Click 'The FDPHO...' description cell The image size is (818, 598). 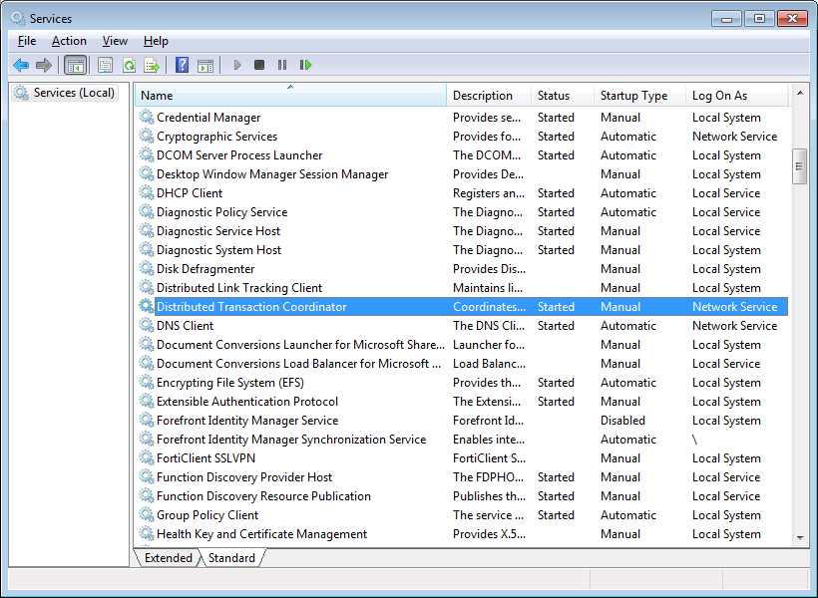[x=488, y=477]
